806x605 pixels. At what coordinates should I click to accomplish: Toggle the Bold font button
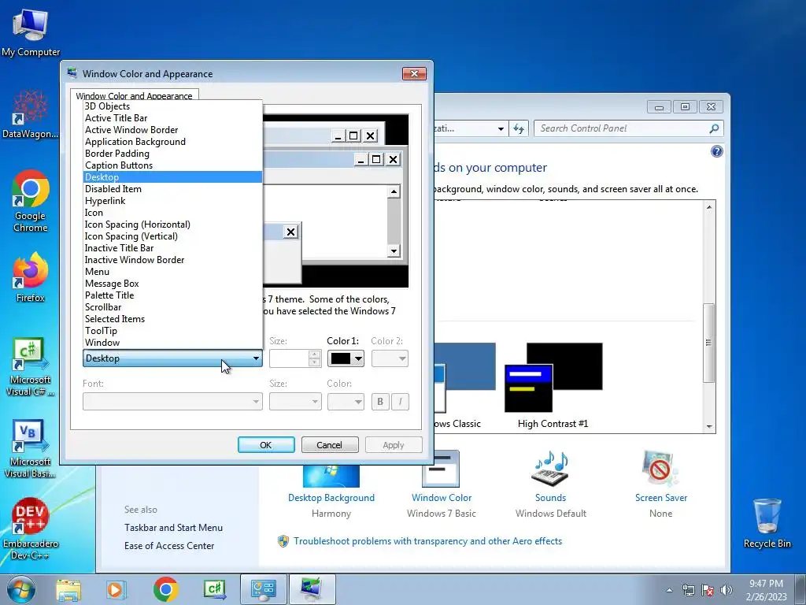(380, 401)
